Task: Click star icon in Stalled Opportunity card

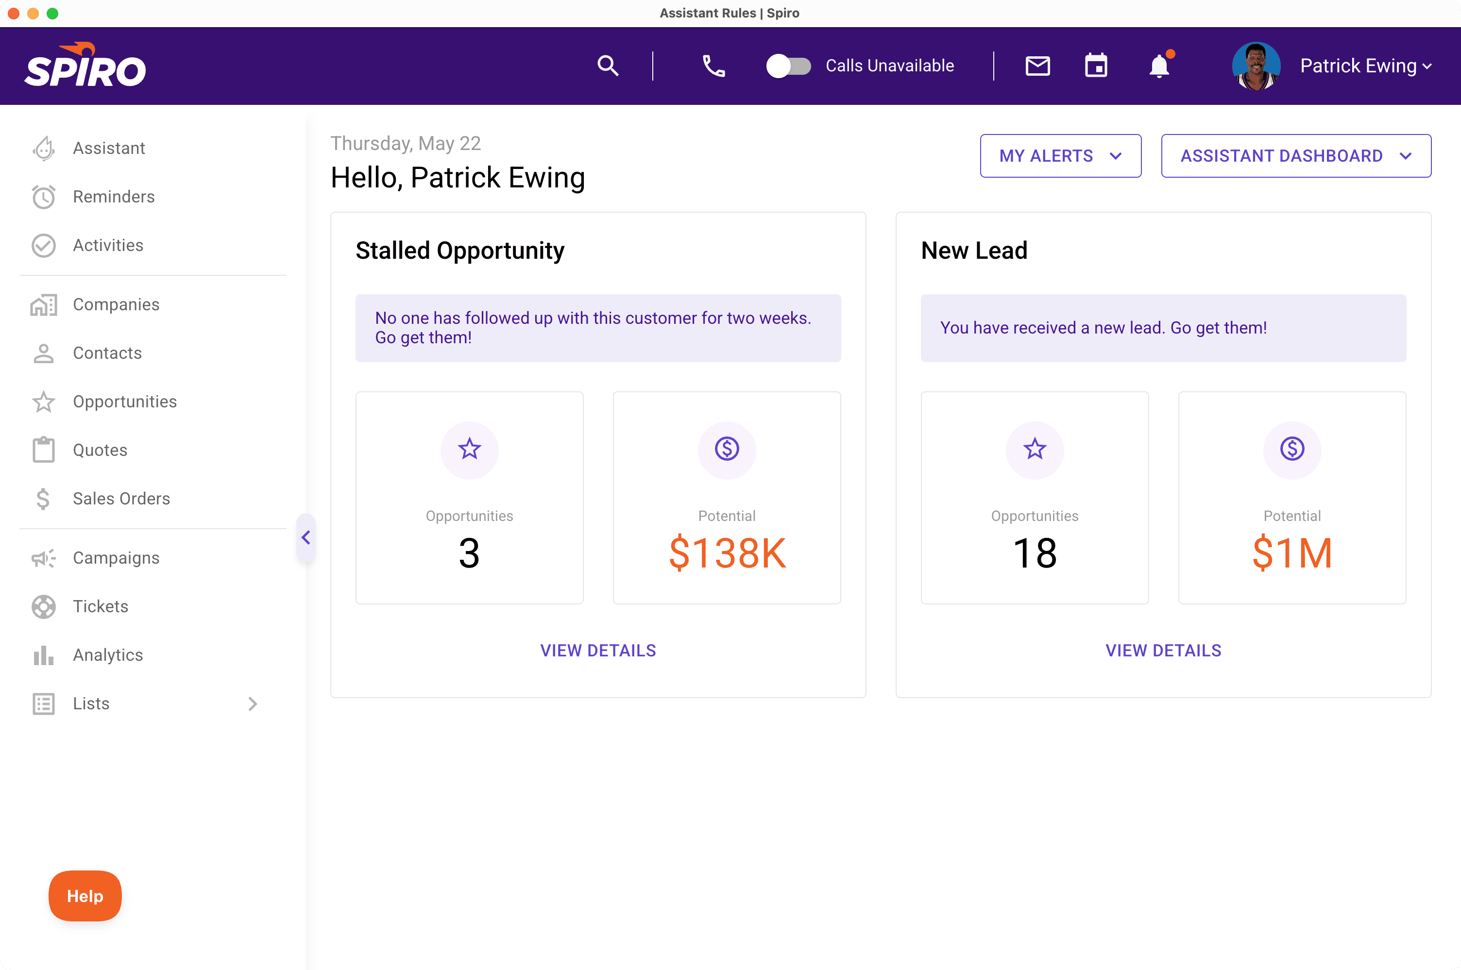Action: point(470,450)
